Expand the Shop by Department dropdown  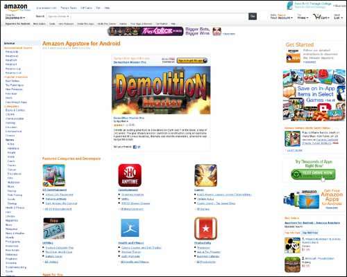pos(15,17)
